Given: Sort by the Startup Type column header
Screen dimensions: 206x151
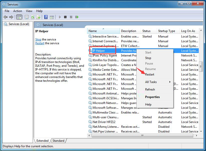Looking at the screenshot, I should tap(168, 31).
